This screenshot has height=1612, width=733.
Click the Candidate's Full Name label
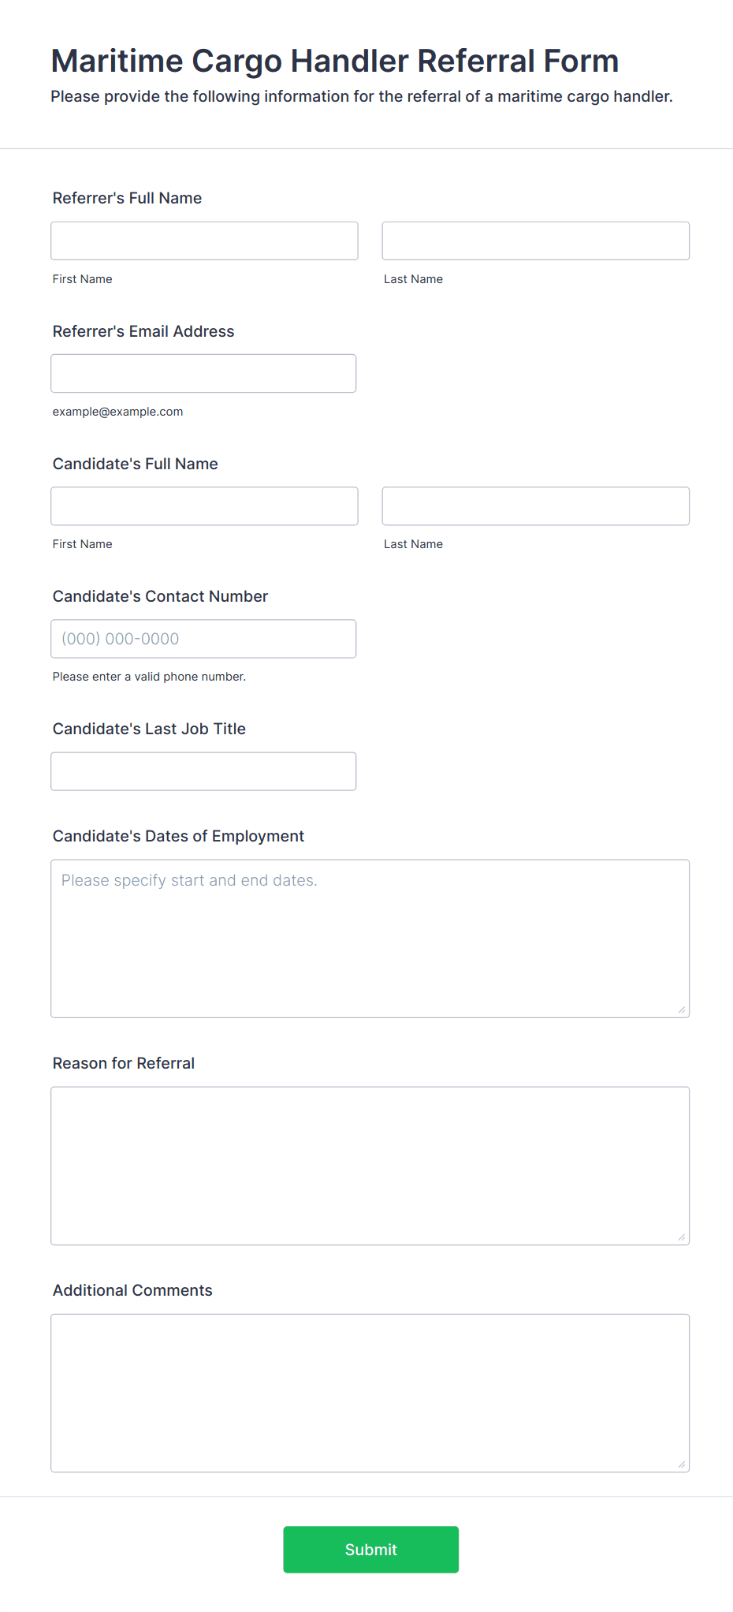135,464
